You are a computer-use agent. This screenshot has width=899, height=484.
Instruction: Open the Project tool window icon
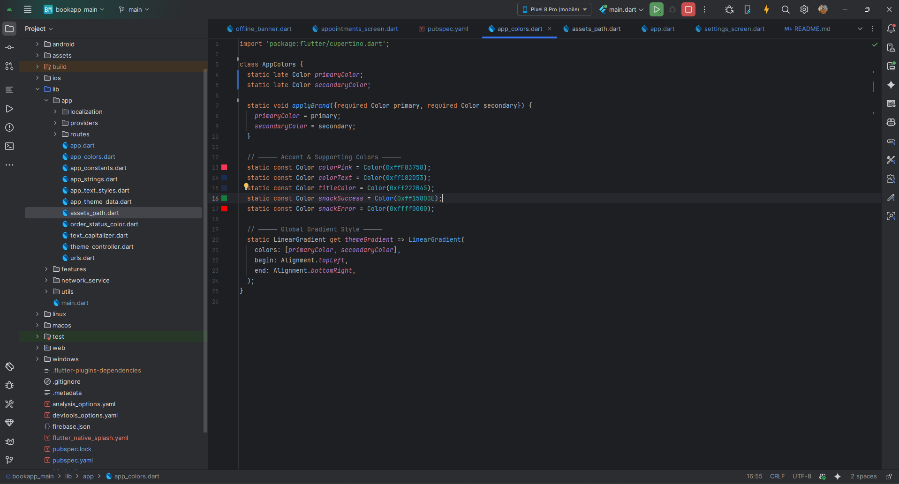pos(9,29)
